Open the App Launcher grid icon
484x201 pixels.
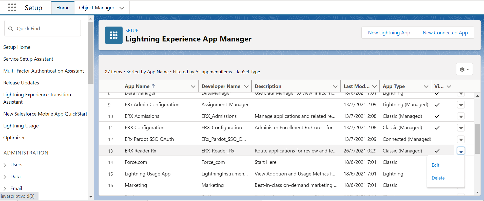coord(12,8)
